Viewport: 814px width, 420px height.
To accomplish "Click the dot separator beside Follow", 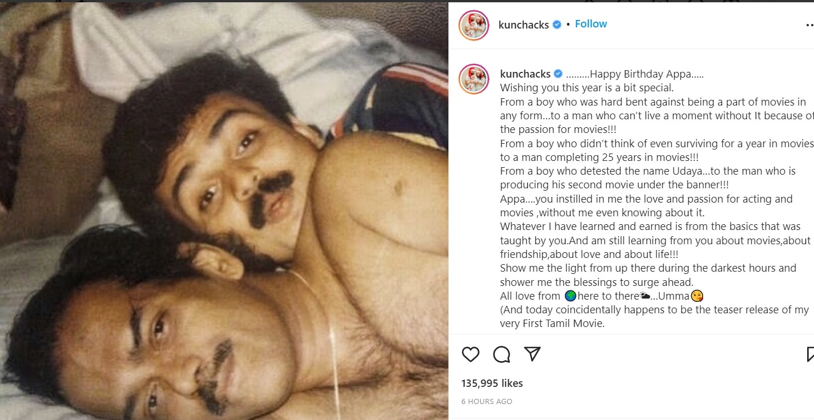I will click(x=568, y=24).
